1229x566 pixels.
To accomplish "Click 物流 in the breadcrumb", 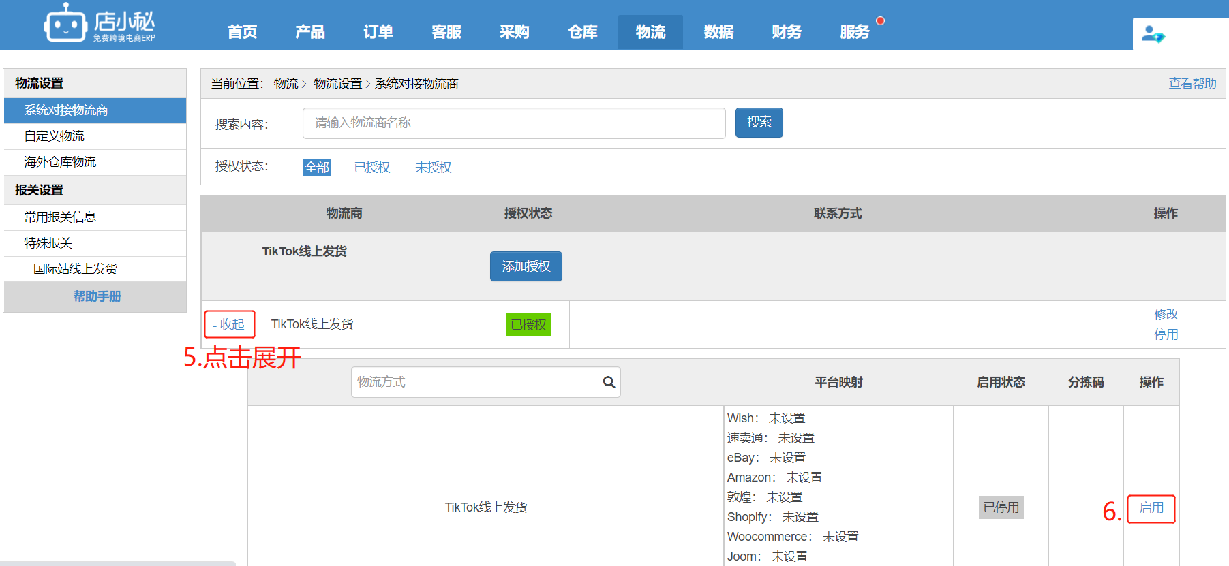I will point(286,84).
